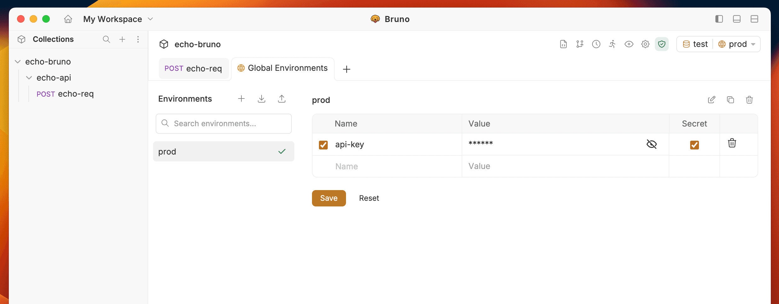Switch to the Global Environments tab
Image resolution: width=779 pixels, height=304 pixels.
click(x=282, y=68)
